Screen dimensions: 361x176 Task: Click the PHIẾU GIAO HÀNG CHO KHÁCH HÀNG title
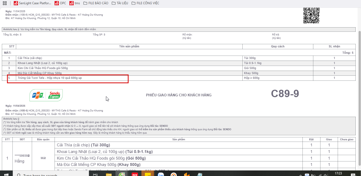(179, 95)
